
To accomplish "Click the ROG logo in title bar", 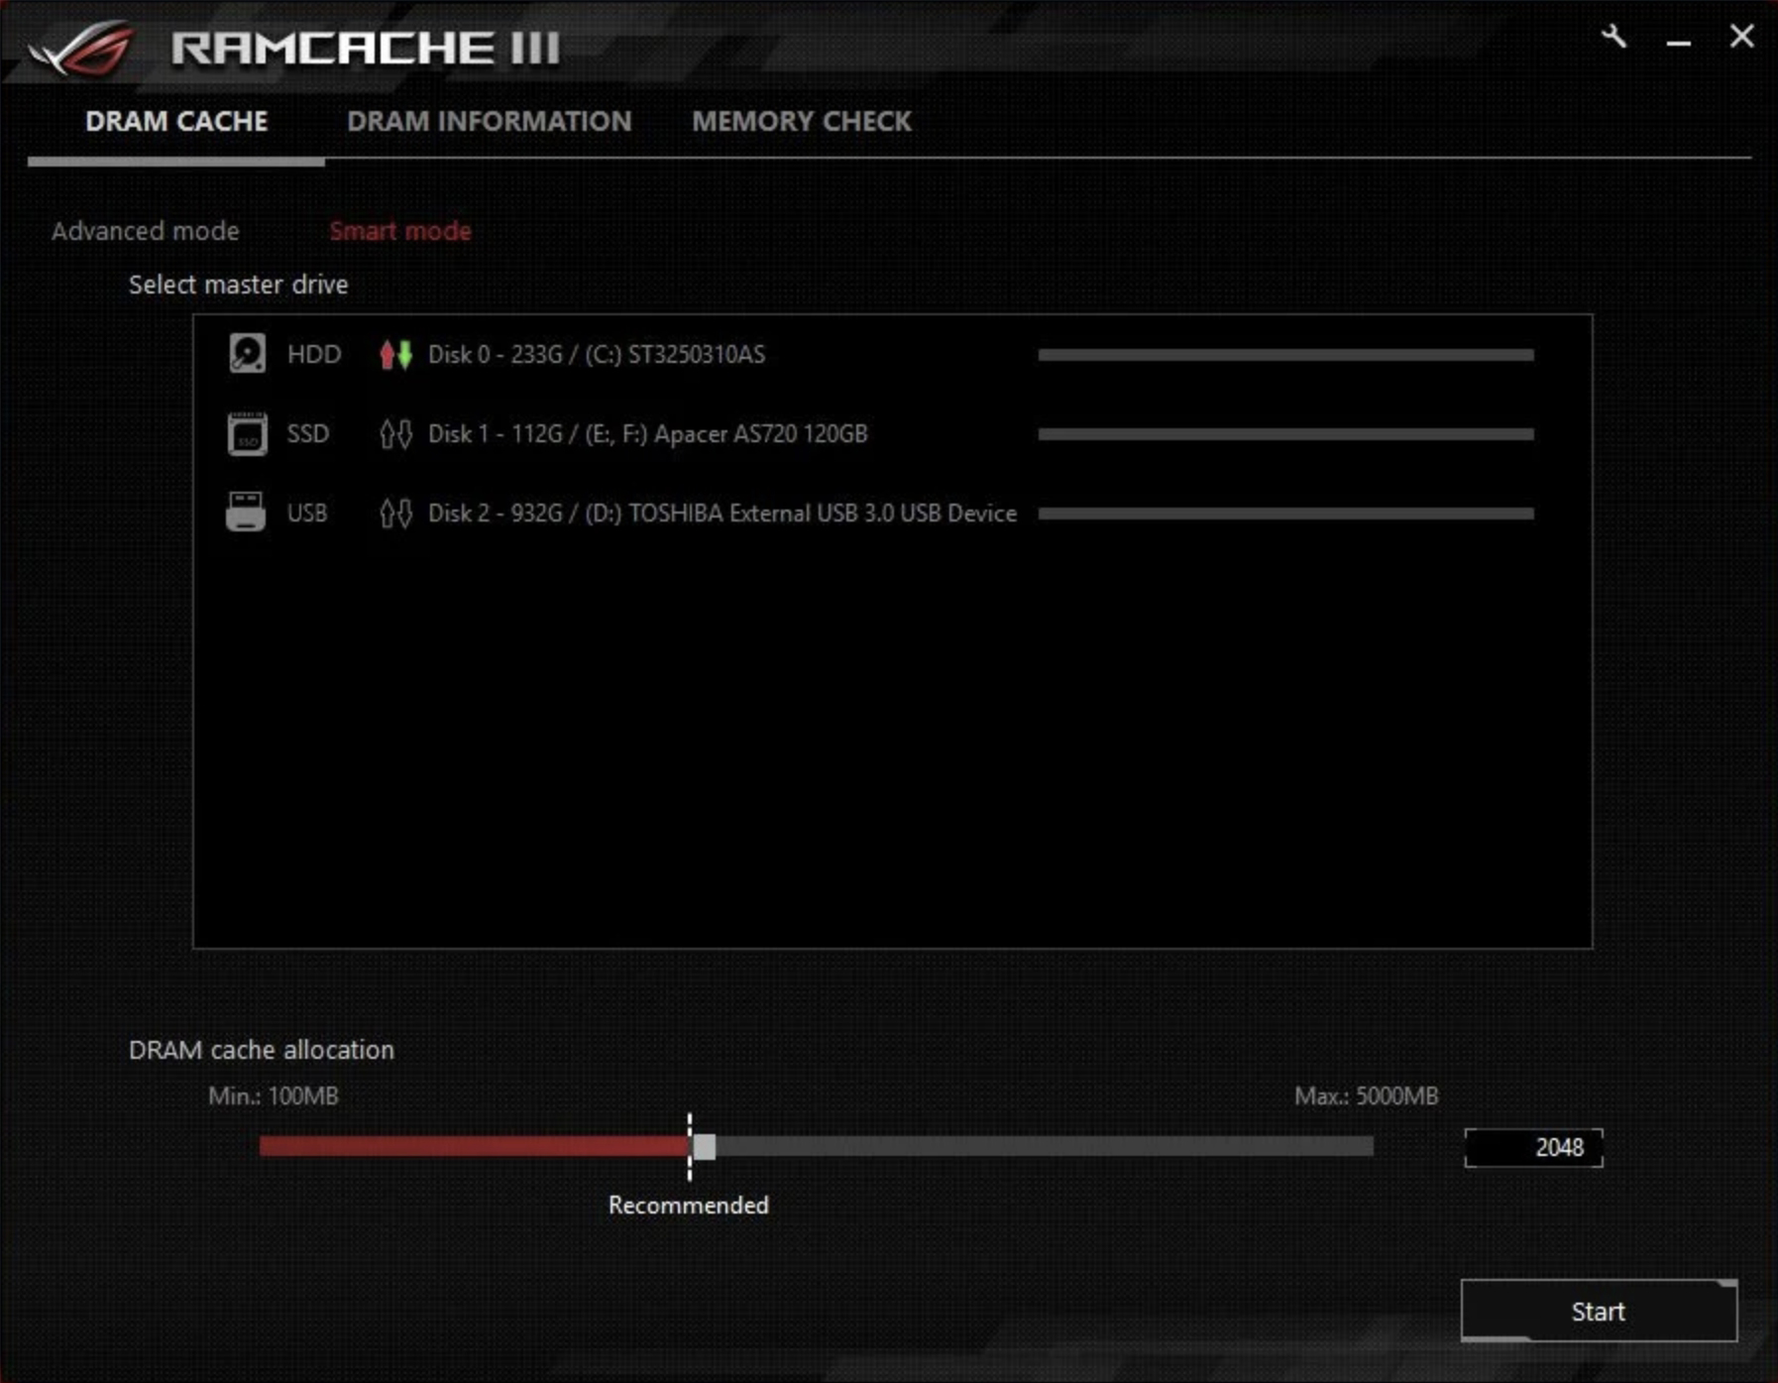I will click(81, 49).
